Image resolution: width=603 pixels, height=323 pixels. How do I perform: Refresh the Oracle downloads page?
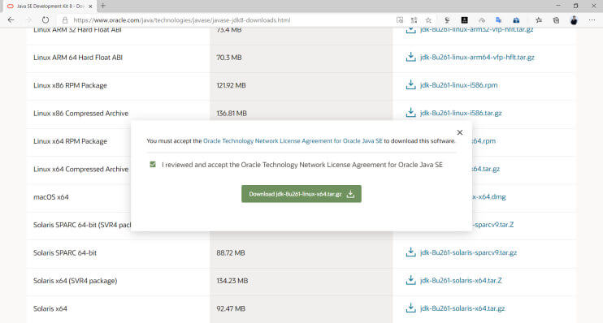click(46, 20)
